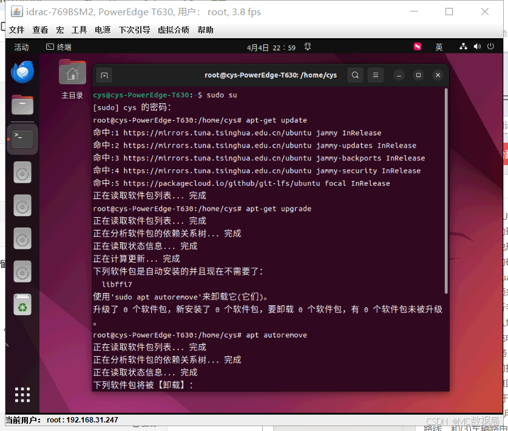Maximize the Ubuntu terminal window
Screen dimensions: 508x431
pyautogui.click(x=418, y=75)
